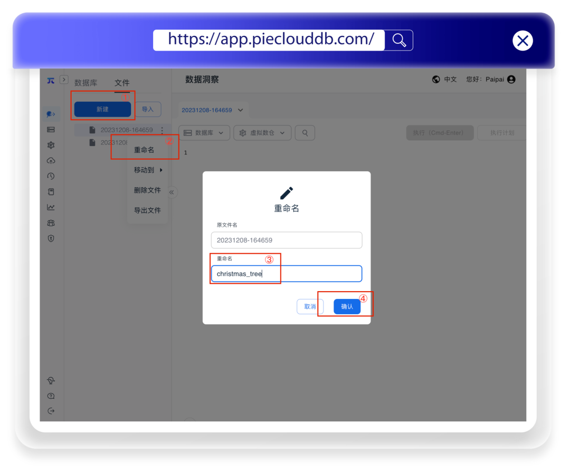Open the database storage sidebar icon
The image size is (570, 473).
(51, 130)
